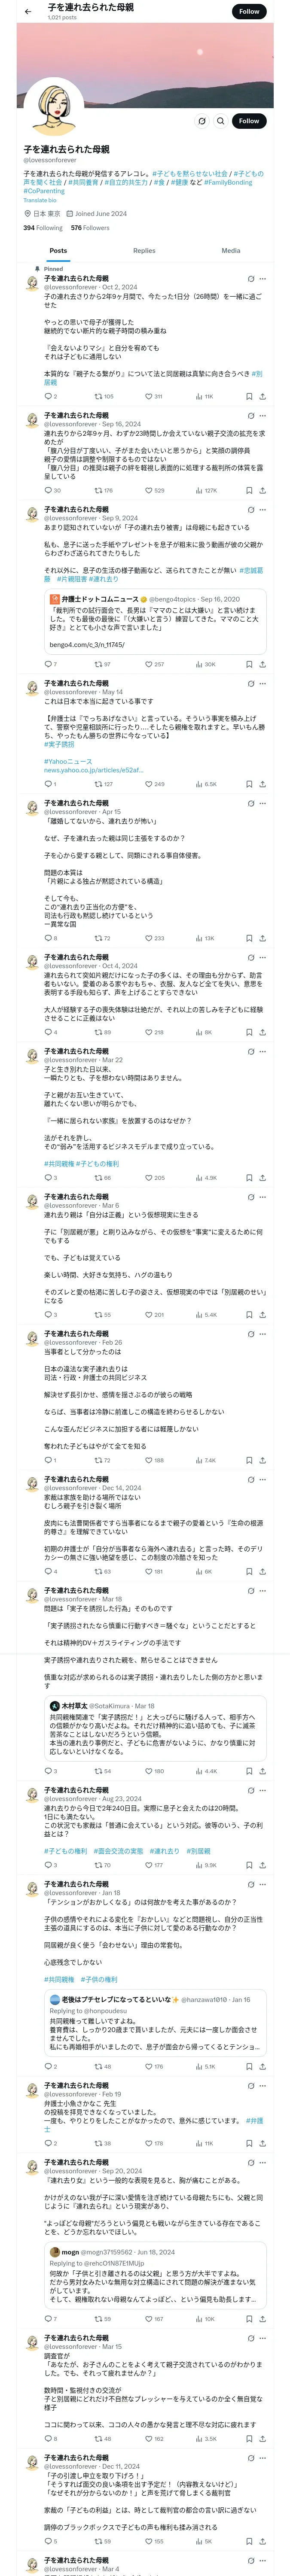
Task: Click the circular icon left of profile search
Action: pos(201,121)
